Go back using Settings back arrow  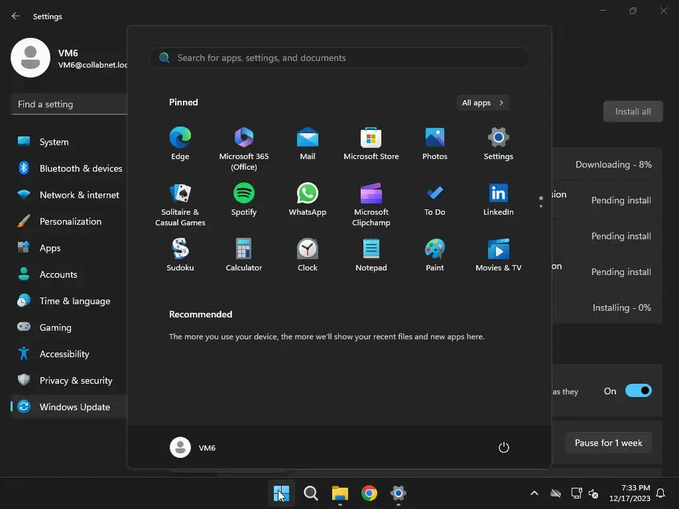[16, 16]
